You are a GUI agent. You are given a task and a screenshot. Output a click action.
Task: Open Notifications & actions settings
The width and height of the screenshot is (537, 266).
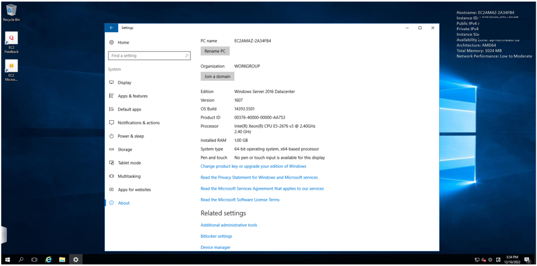[139, 123]
